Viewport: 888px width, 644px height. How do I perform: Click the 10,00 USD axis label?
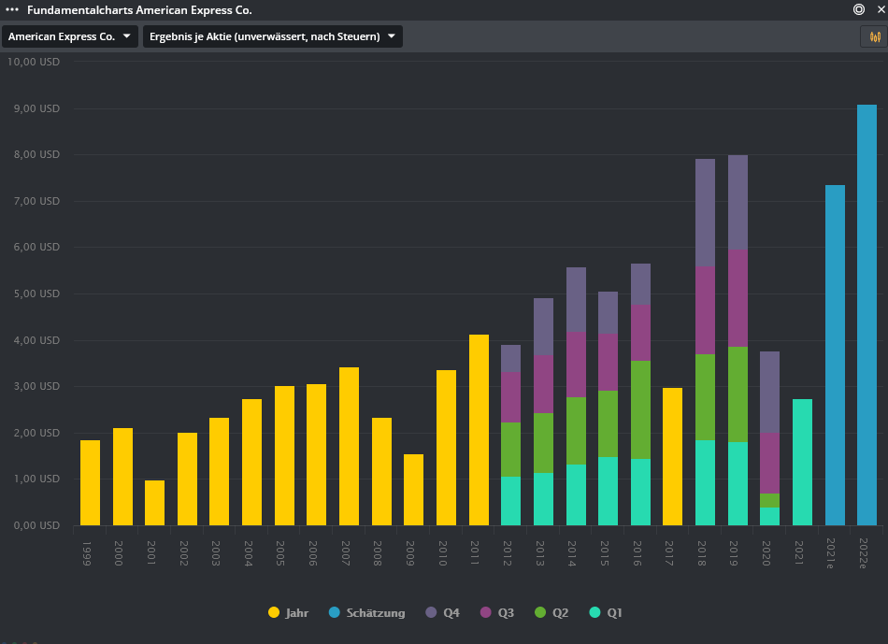click(x=34, y=62)
